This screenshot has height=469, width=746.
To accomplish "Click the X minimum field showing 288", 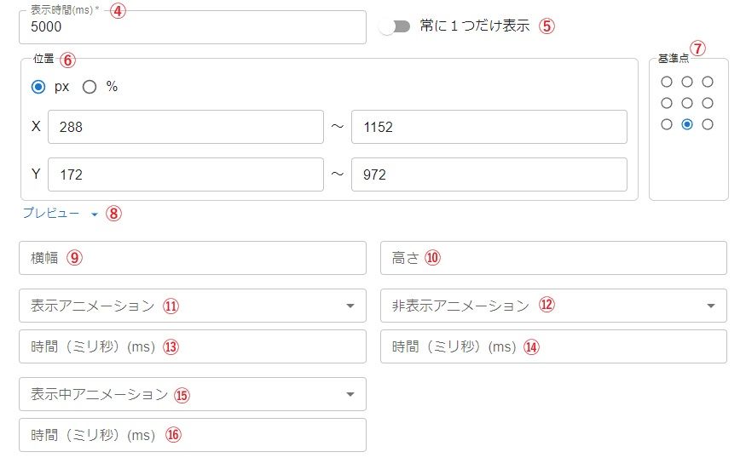I will point(186,127).
